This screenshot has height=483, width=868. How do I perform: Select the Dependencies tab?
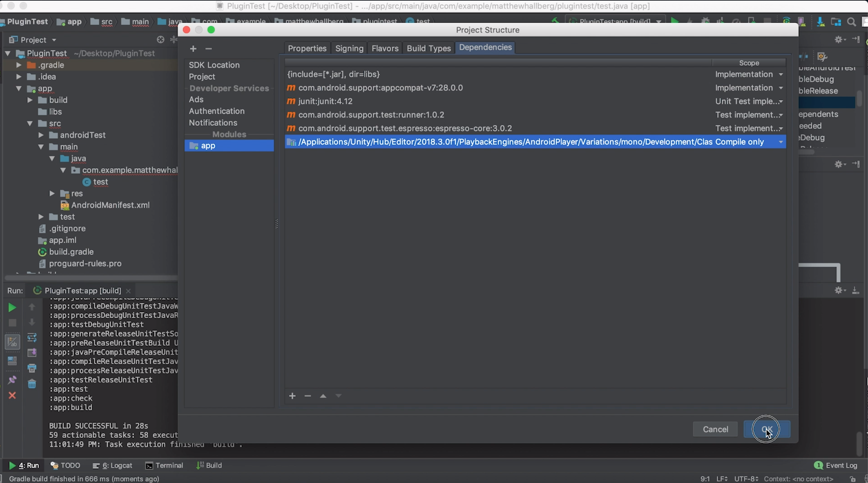coord(485,47)
